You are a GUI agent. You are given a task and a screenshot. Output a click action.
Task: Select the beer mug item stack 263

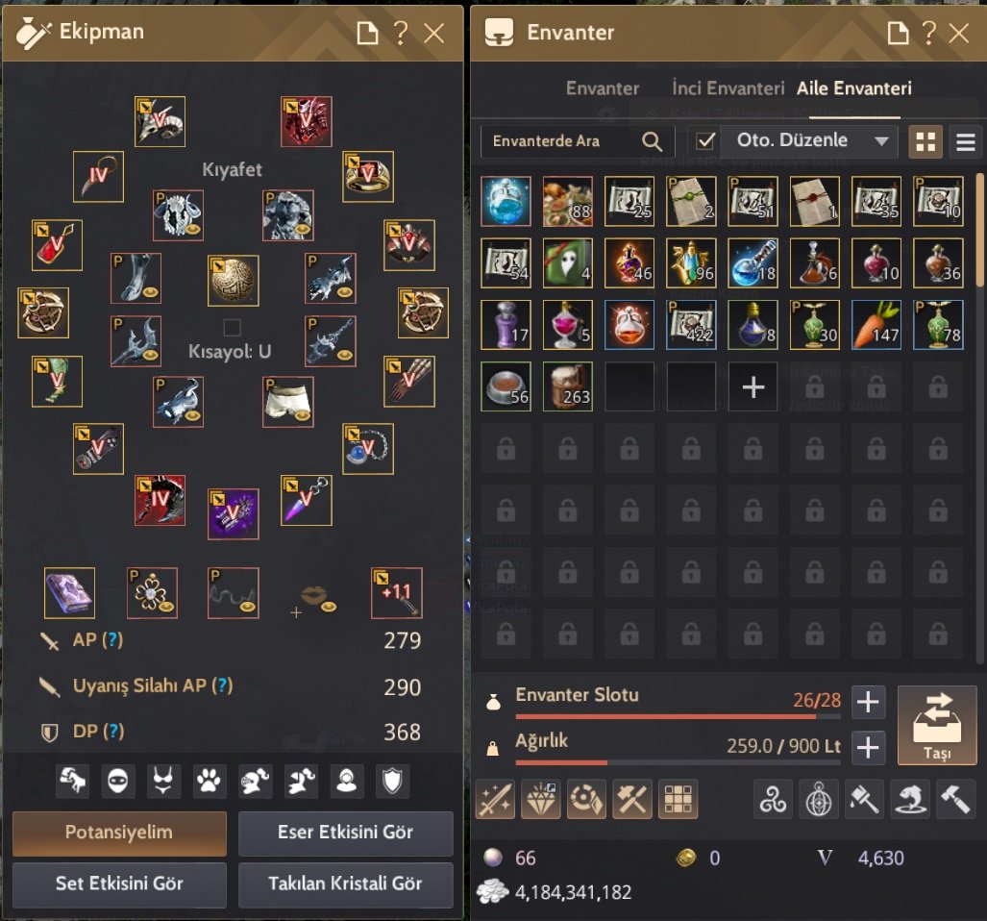pyautogui.click(x=568, y=386)
